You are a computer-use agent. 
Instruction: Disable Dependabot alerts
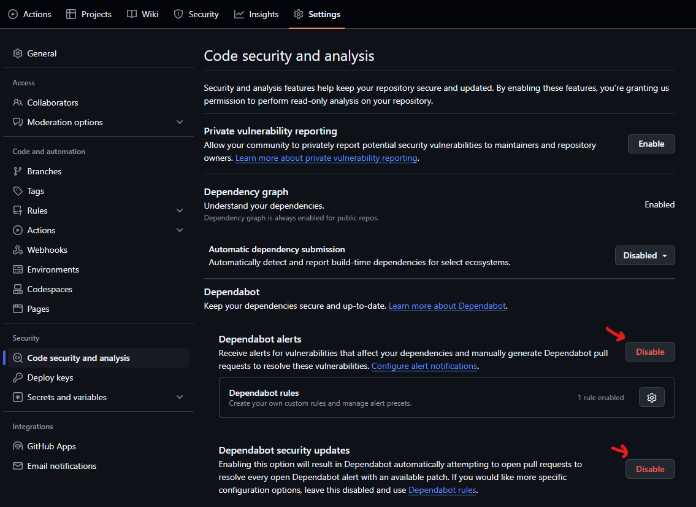650,352
